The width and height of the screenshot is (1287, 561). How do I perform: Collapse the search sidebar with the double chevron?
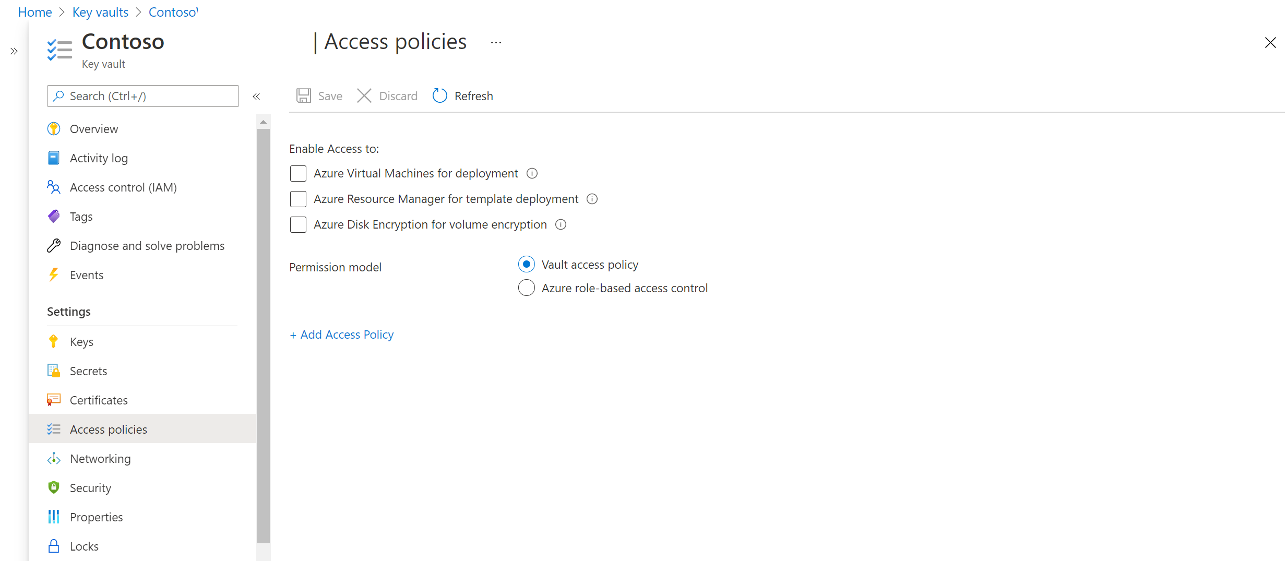coord(256,96)
